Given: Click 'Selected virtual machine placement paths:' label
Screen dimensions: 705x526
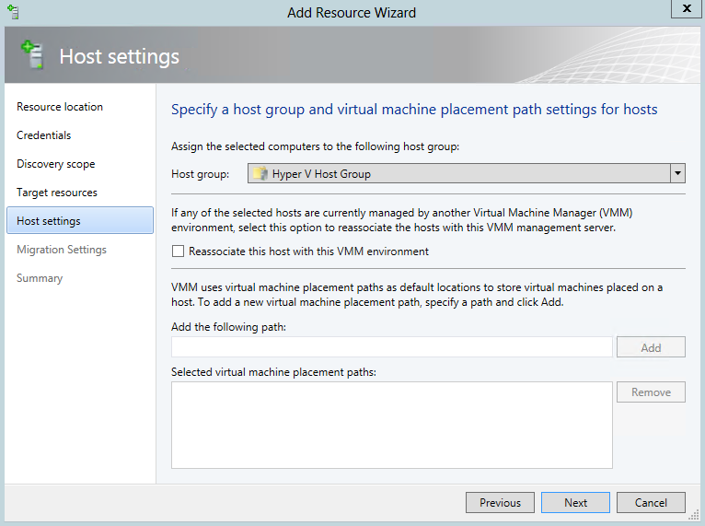Looking at the screenshot, I should 273,372.
